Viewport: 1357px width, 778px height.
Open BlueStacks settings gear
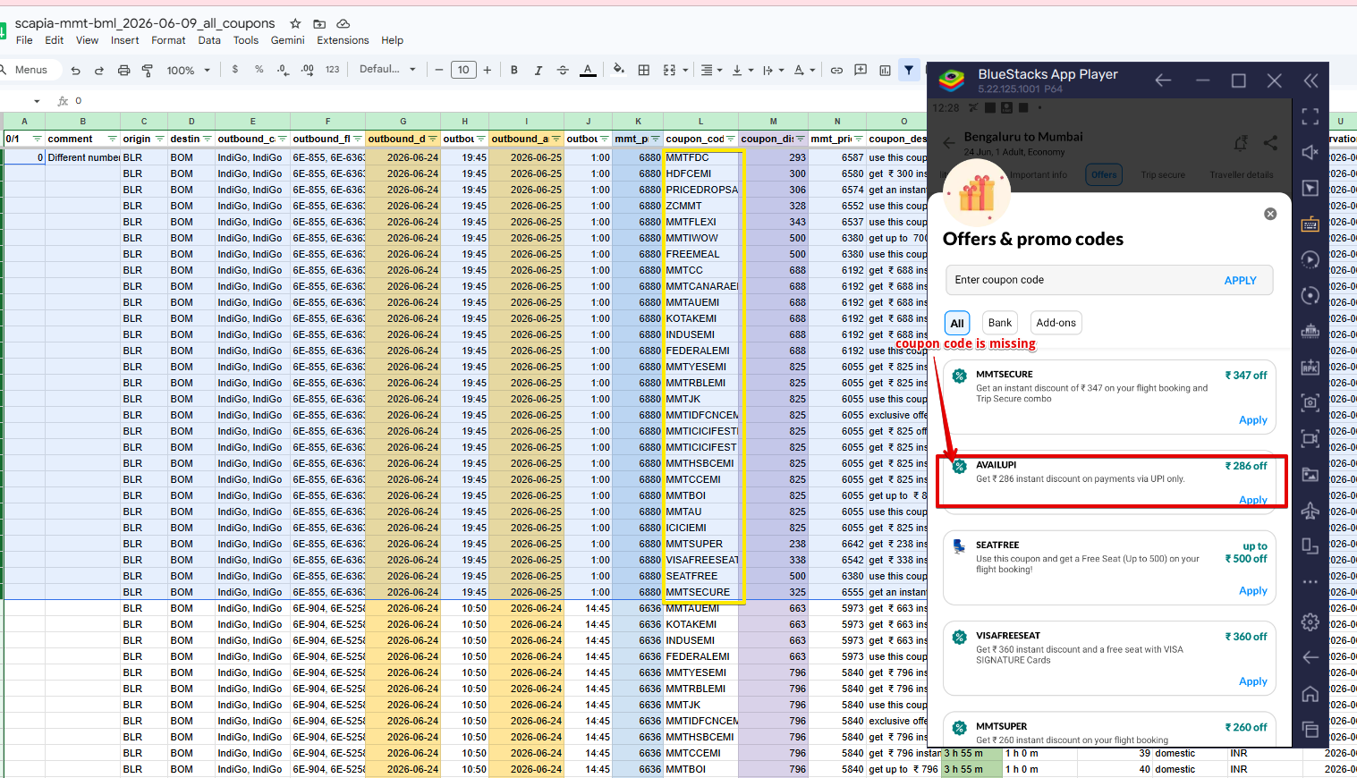click(1310, 622)
